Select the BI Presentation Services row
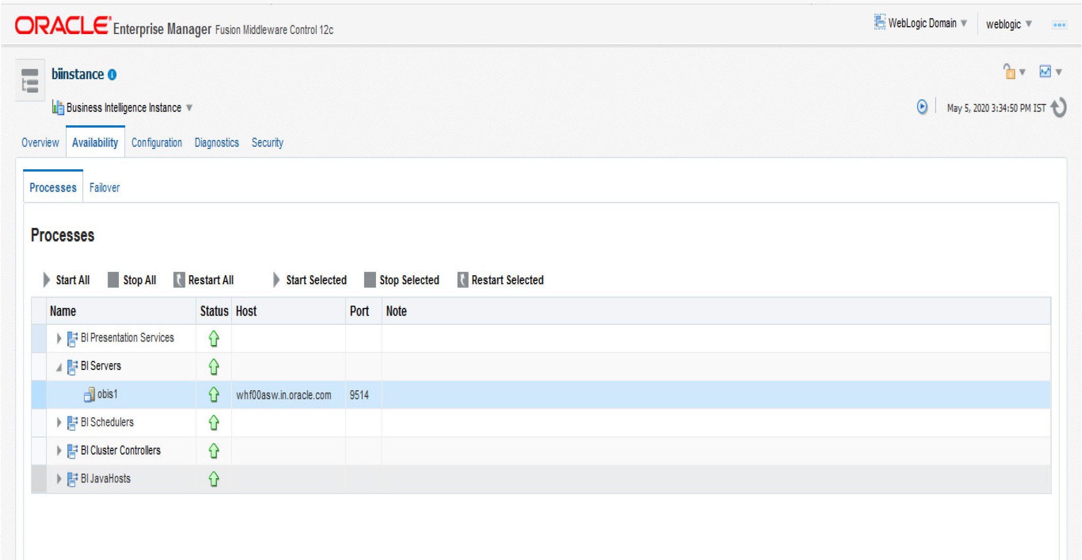This screenshot has height=560, width=1082. tap(541, 338)
